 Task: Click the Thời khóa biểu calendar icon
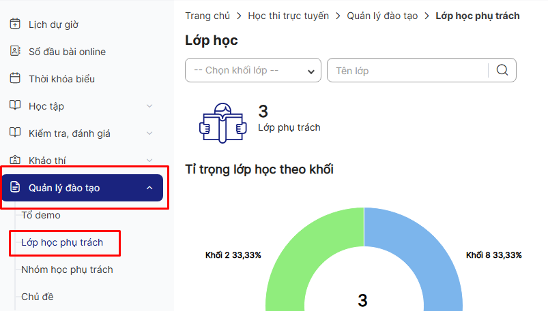coord(15,79)
